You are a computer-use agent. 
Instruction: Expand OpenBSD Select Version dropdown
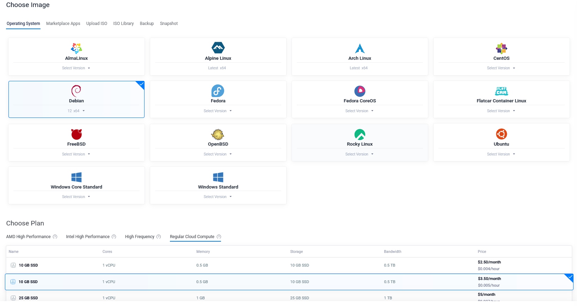pyautogui.click(x=218, y=154)
